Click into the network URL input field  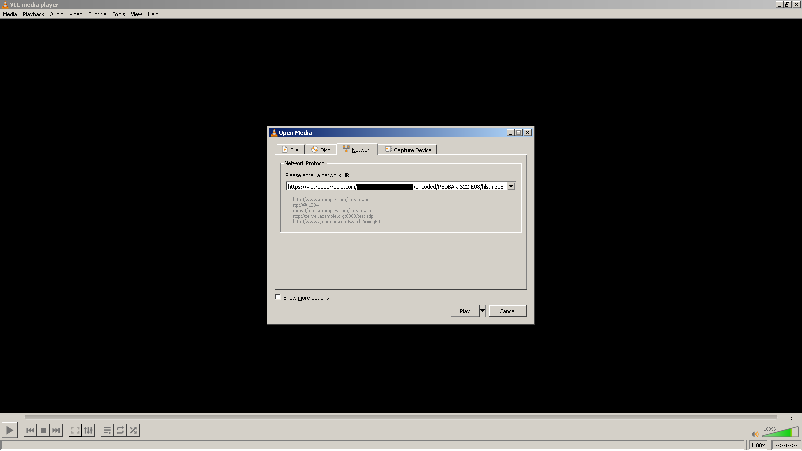pos(396,187)
